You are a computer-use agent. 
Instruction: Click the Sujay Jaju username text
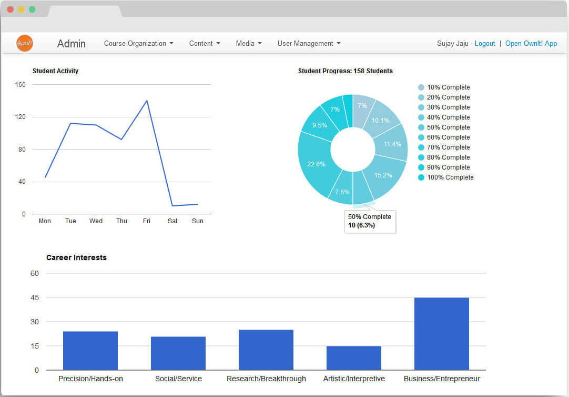452,44
